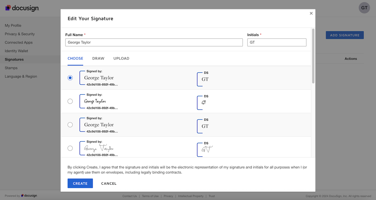The height and width of the screenshot is (200, 376).
Task: Open the GT profile avatar menu
Action: (x=364, y=8)
